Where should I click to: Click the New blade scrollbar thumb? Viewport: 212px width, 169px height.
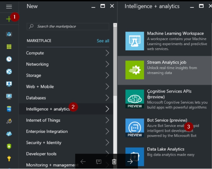115,61
